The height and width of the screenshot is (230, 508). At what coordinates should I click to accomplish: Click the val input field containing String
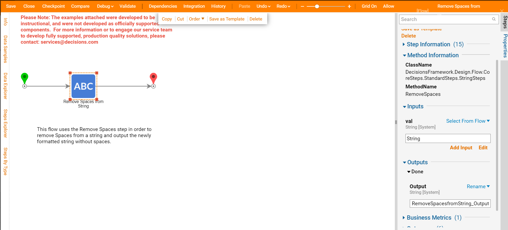pyautogui.click(x=448, y=138)
